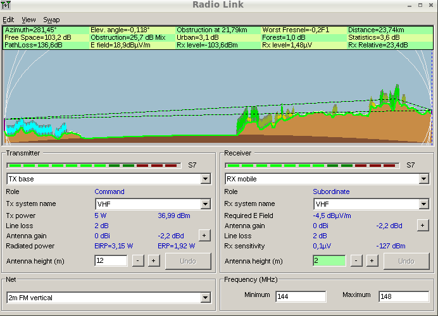Image resolution: width=438 pixels, height=316 pixels.
Task: Open the Swap menu
Action: 51,20
